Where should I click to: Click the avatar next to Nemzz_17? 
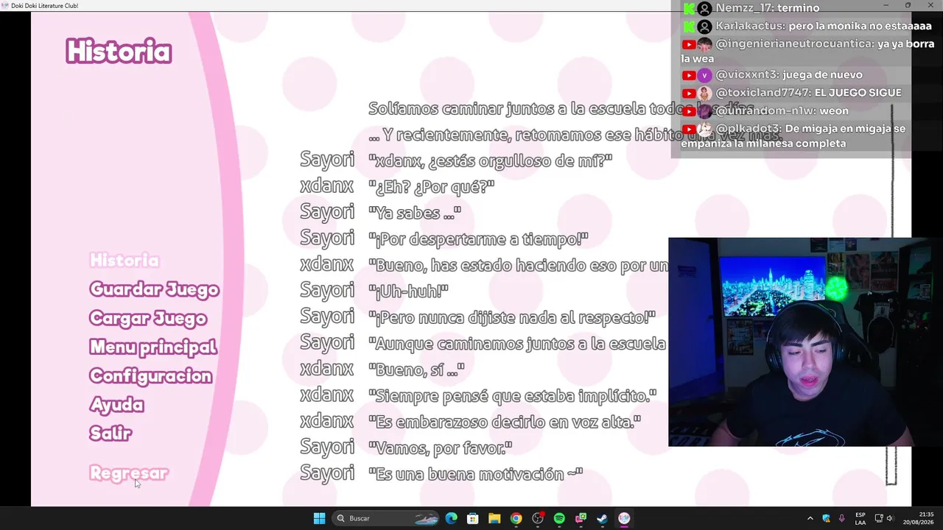[704, 8]
